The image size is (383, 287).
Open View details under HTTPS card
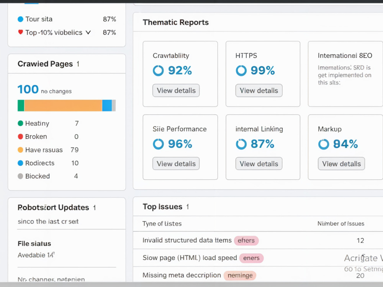(259, 91)
